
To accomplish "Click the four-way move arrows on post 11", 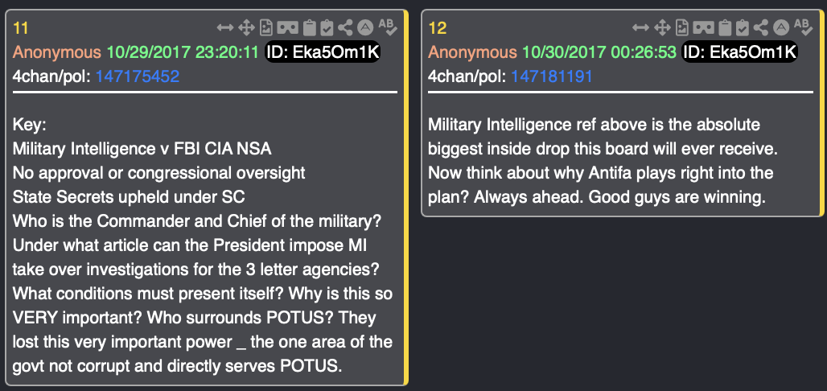I will [x=246, y=28].
